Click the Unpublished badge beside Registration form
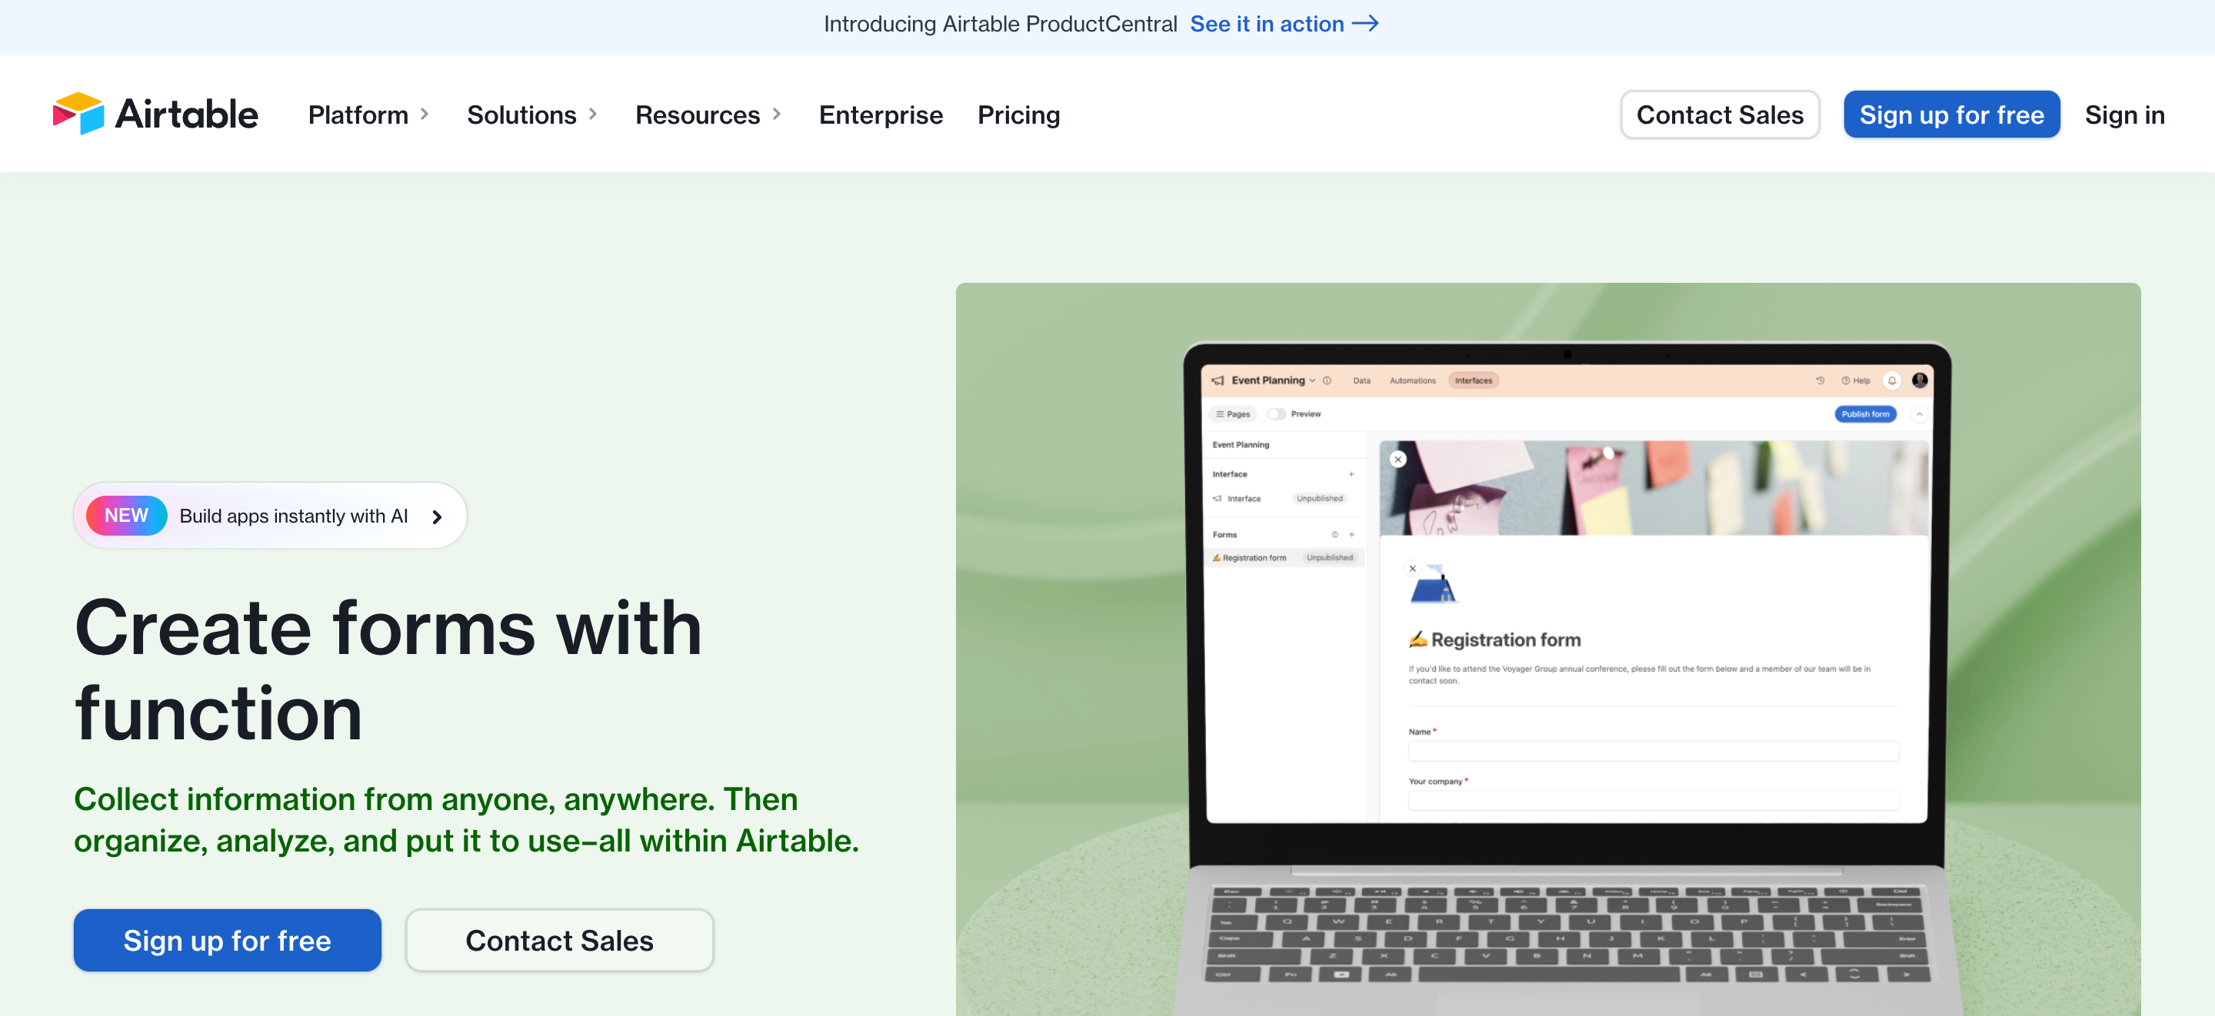The height and width of the screenshot is (1016, 2215). (1329, 558)
